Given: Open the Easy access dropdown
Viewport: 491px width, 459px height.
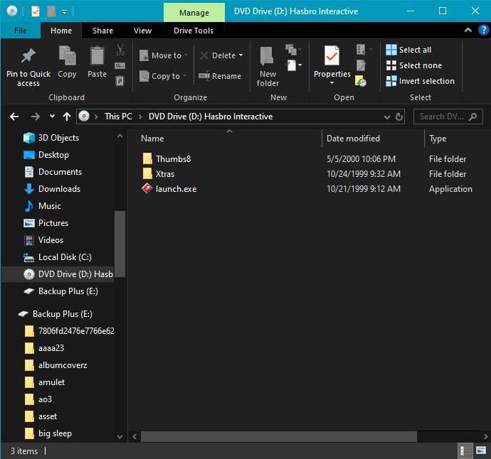Looking at the screenshot, I should (x=294, y=50).
